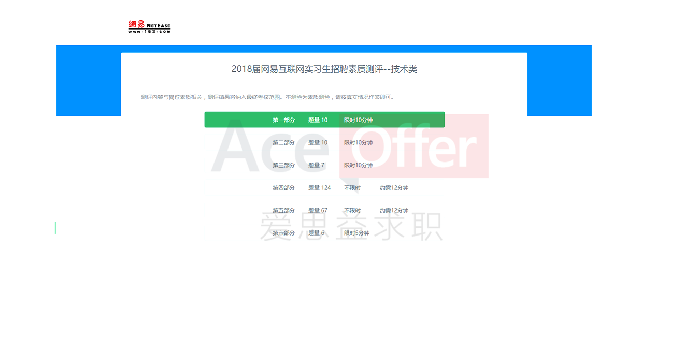
Task: Open the 第二部分 section label
Action: (x=283, y=143)
